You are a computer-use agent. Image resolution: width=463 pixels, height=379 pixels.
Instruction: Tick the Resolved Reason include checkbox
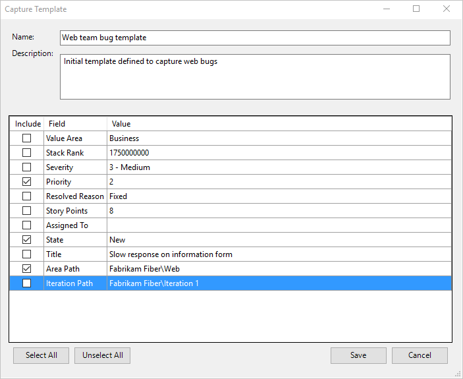coord(26,196)
